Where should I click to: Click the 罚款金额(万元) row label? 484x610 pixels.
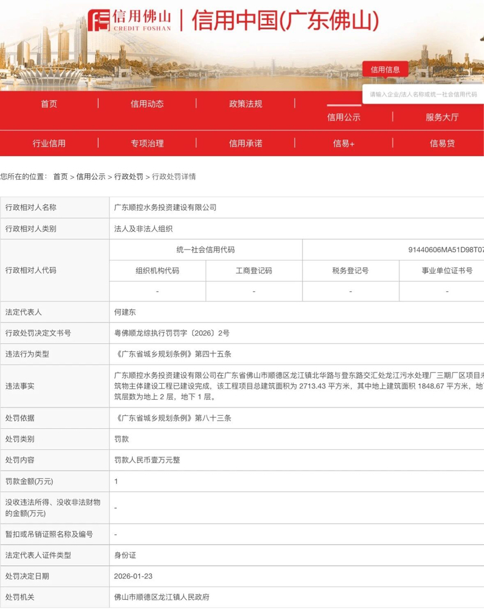pos(29,481)
